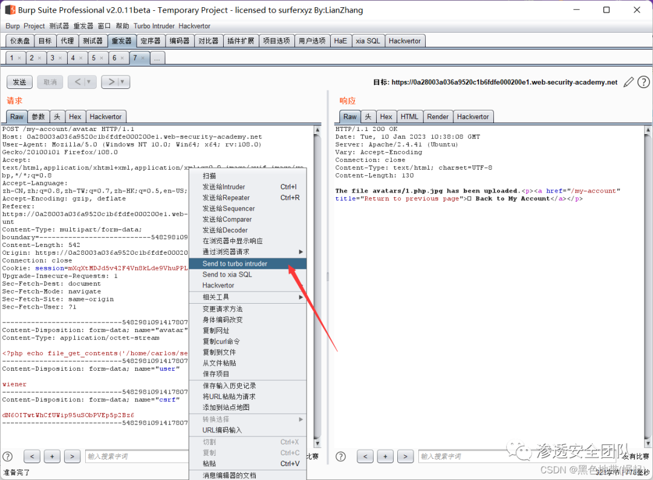
Task: Close Repeater tab 3 with its x
Action: click(60, 58)
